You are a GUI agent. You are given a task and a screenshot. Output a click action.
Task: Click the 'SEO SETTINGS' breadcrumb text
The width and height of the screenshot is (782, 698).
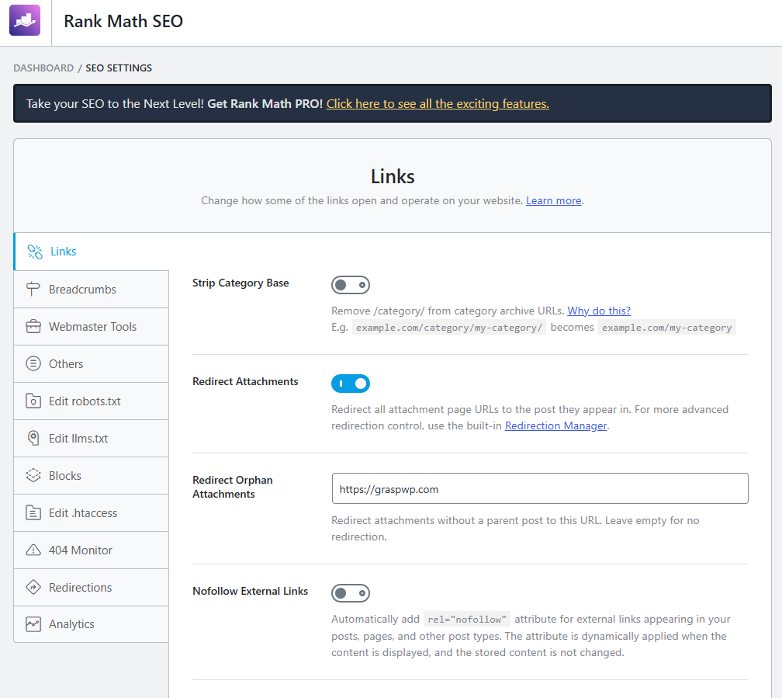pos(119,68)
